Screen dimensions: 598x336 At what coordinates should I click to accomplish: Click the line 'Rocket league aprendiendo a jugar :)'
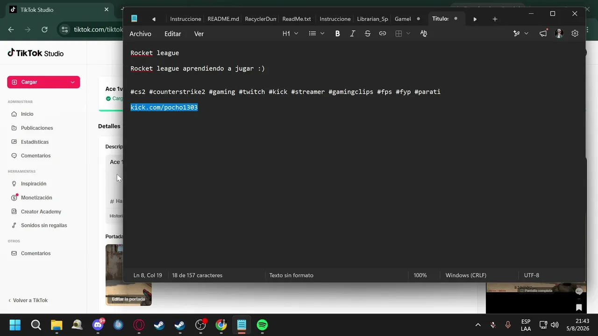click(198, 69)
